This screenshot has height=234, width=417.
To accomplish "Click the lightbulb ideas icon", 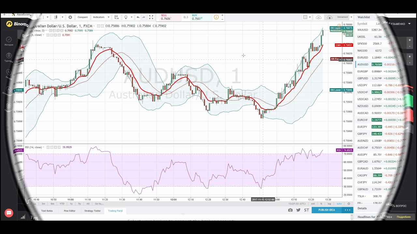I will click(x=126, y=17).
